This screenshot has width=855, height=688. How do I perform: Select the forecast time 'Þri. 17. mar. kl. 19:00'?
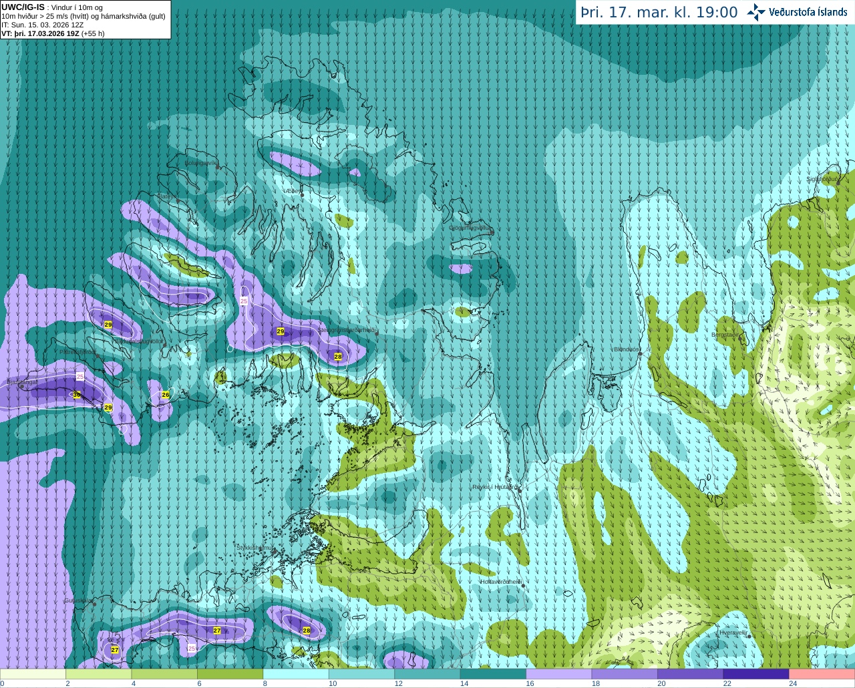point(659,12)
